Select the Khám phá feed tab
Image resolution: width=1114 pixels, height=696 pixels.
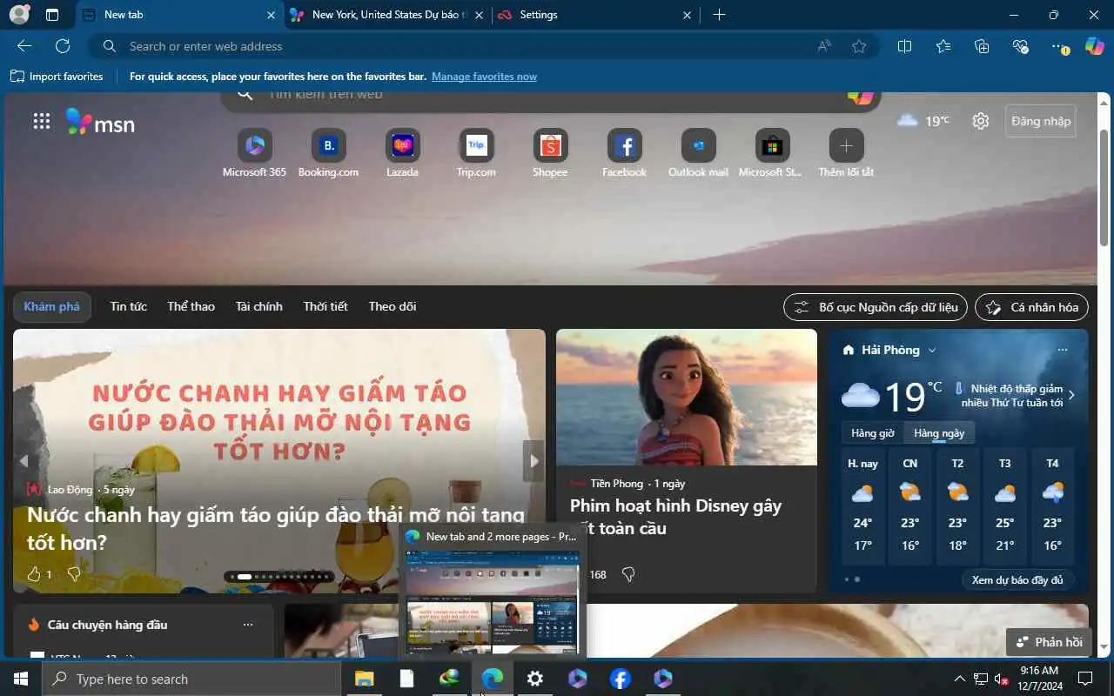tap(51, 307)
